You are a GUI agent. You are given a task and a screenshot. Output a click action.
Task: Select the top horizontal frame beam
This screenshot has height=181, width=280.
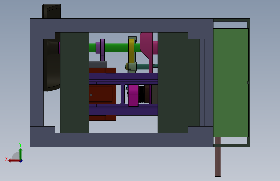pos(121,25)
